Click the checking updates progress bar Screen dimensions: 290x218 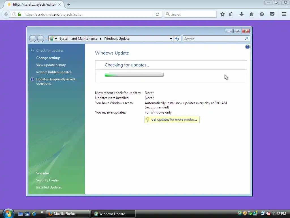(x=134, y=75)
